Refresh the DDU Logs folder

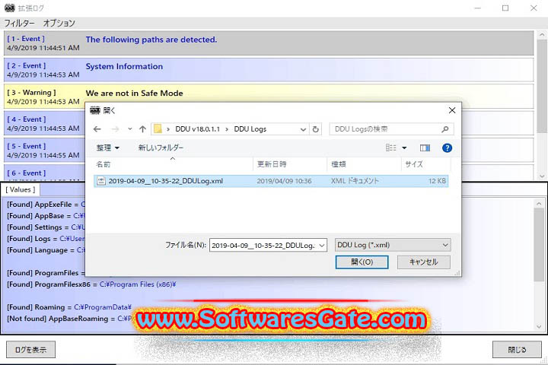(x=316, y=129)
